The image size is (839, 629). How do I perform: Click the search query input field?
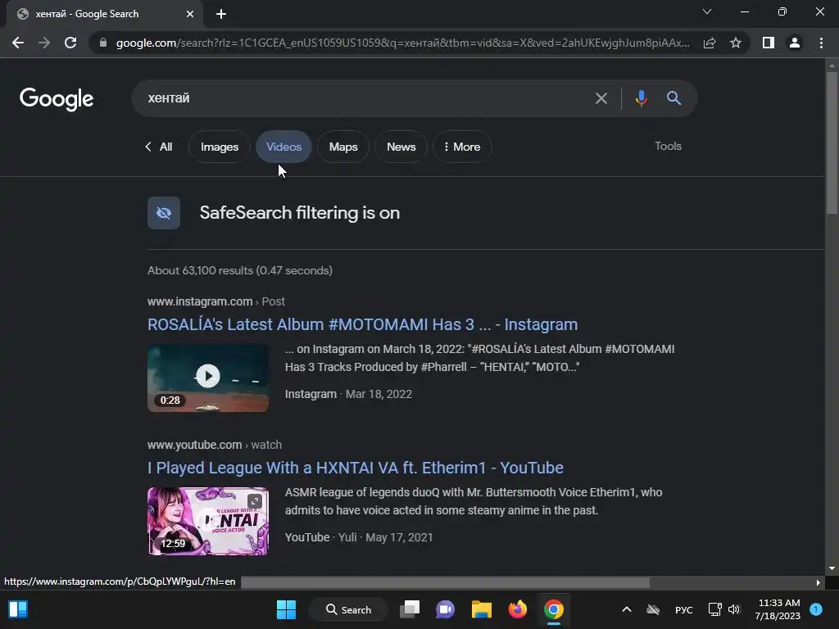(364, 98)
